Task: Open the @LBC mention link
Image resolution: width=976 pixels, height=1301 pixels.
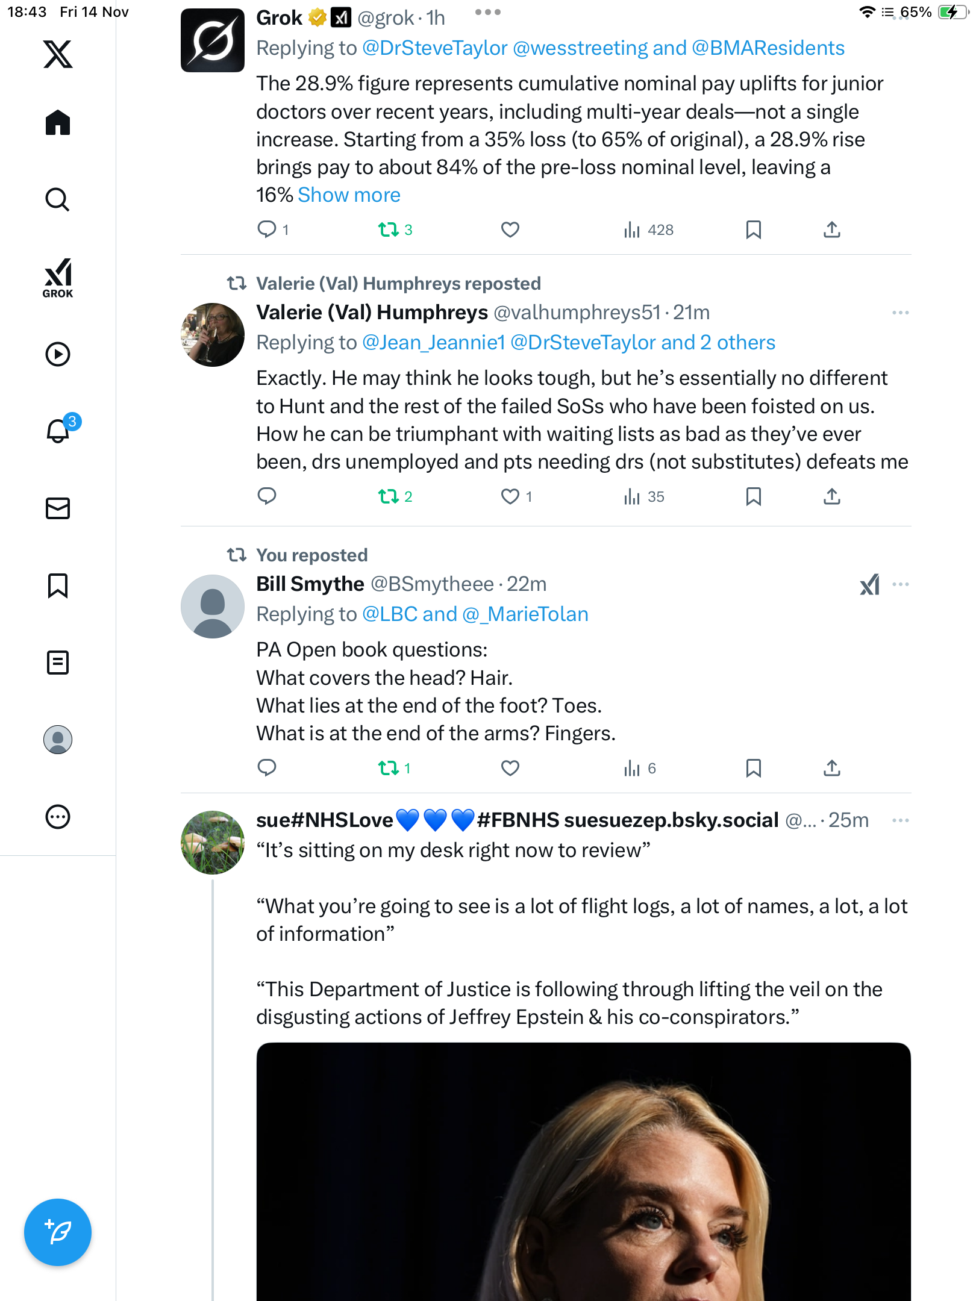Action: [x=390, y=614]
